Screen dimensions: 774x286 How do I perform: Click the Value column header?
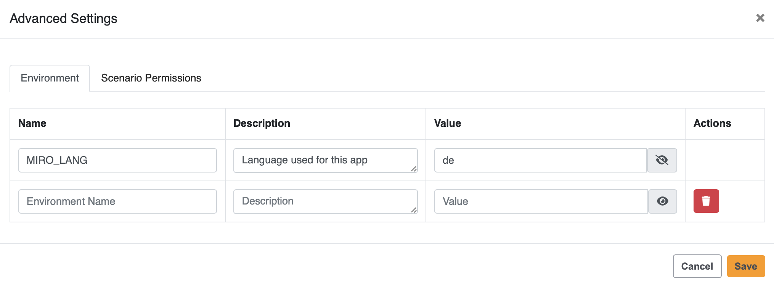[x=448, y=123]
